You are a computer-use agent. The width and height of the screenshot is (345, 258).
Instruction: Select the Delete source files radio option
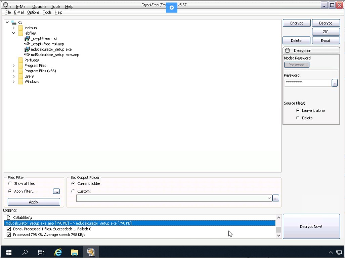(x=298, y=118)
